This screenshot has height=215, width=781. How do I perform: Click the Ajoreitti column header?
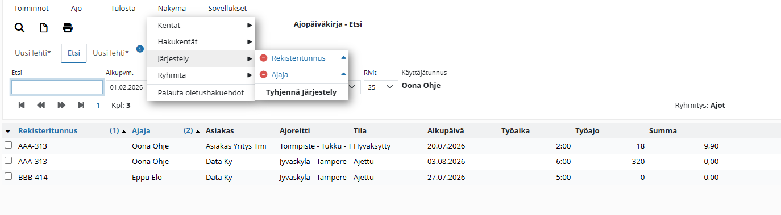pyautogui.click(x=295, y=131)
